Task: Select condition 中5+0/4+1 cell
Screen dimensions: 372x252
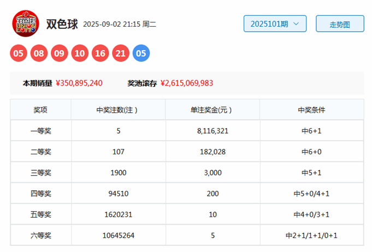Action: coord(311,194)
